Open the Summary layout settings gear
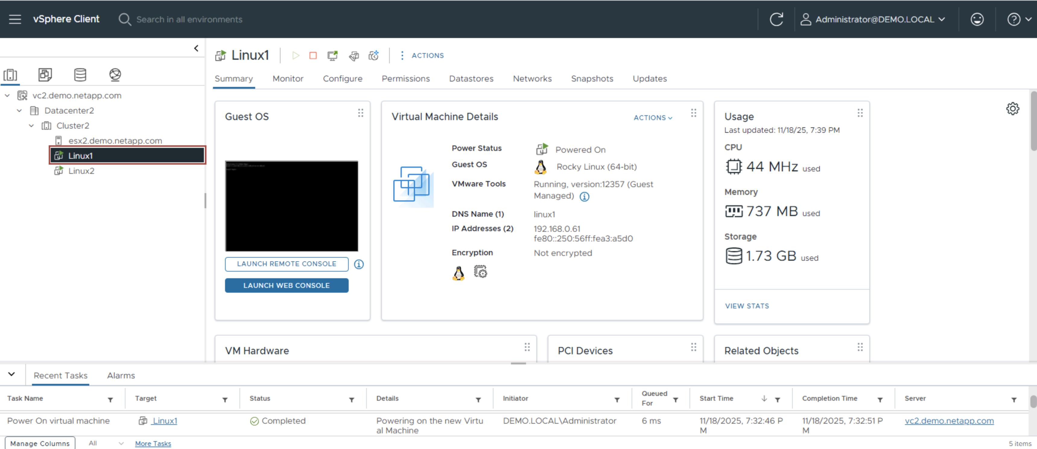 click(1013, 108)
